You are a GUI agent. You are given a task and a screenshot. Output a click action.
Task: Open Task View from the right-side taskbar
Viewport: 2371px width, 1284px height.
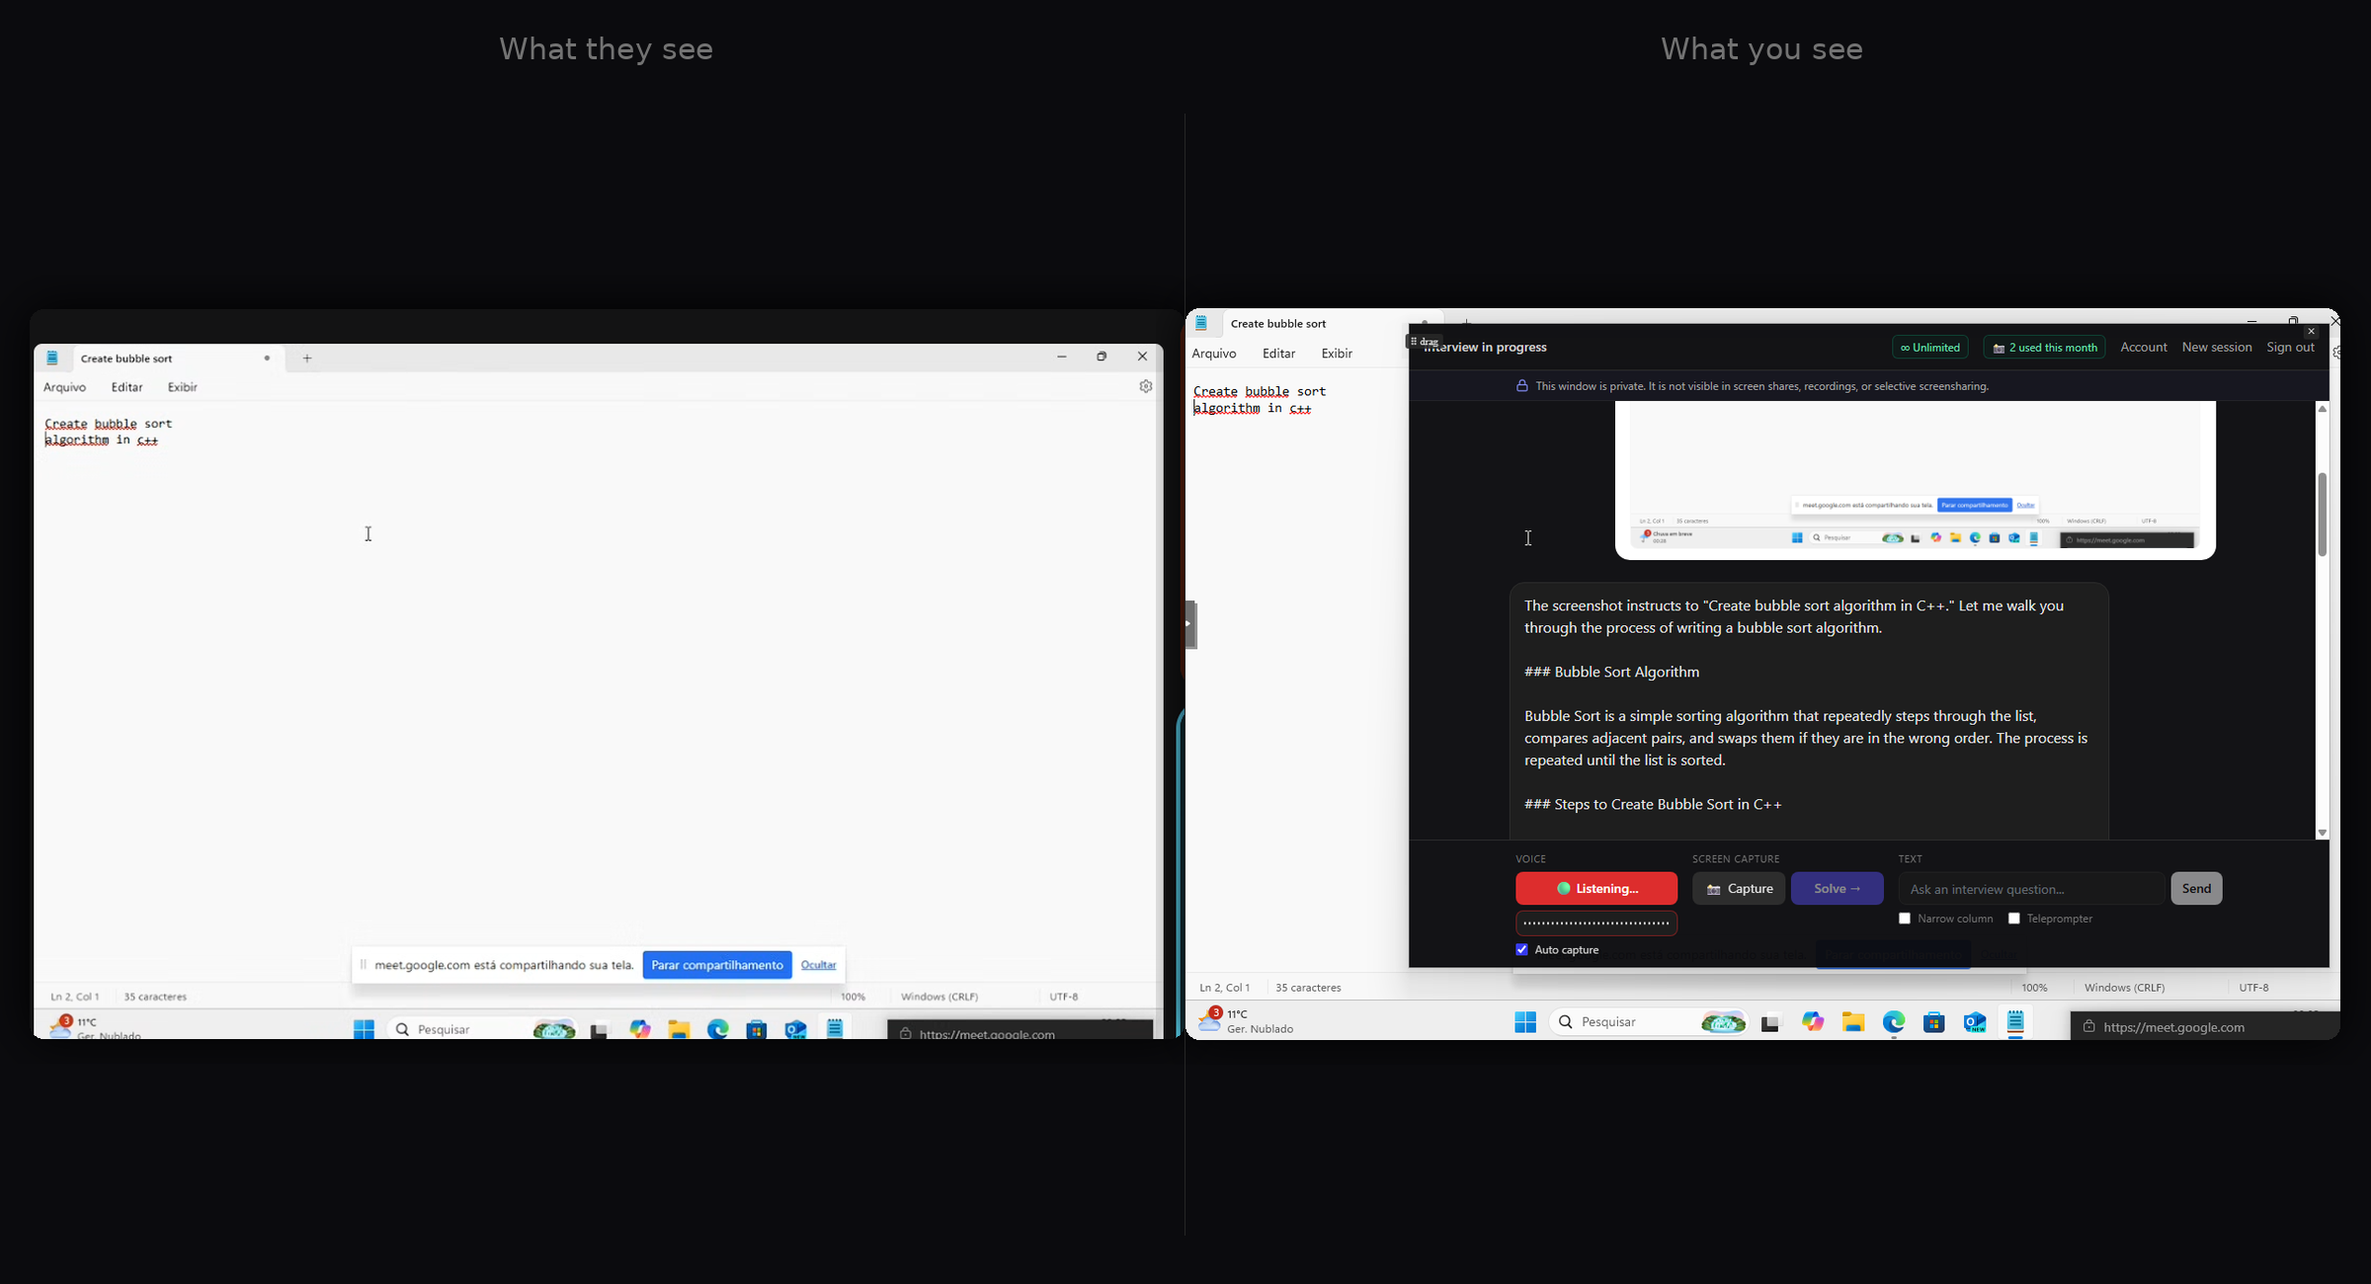(x=1770, y=1024)
